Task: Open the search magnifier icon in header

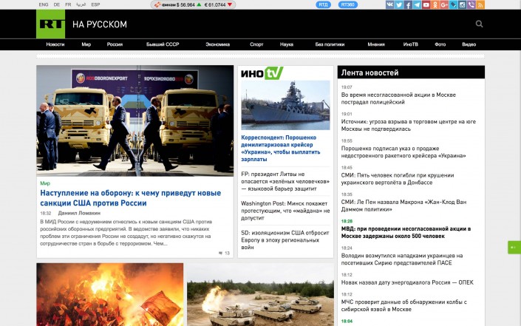Action: (480, 24)
